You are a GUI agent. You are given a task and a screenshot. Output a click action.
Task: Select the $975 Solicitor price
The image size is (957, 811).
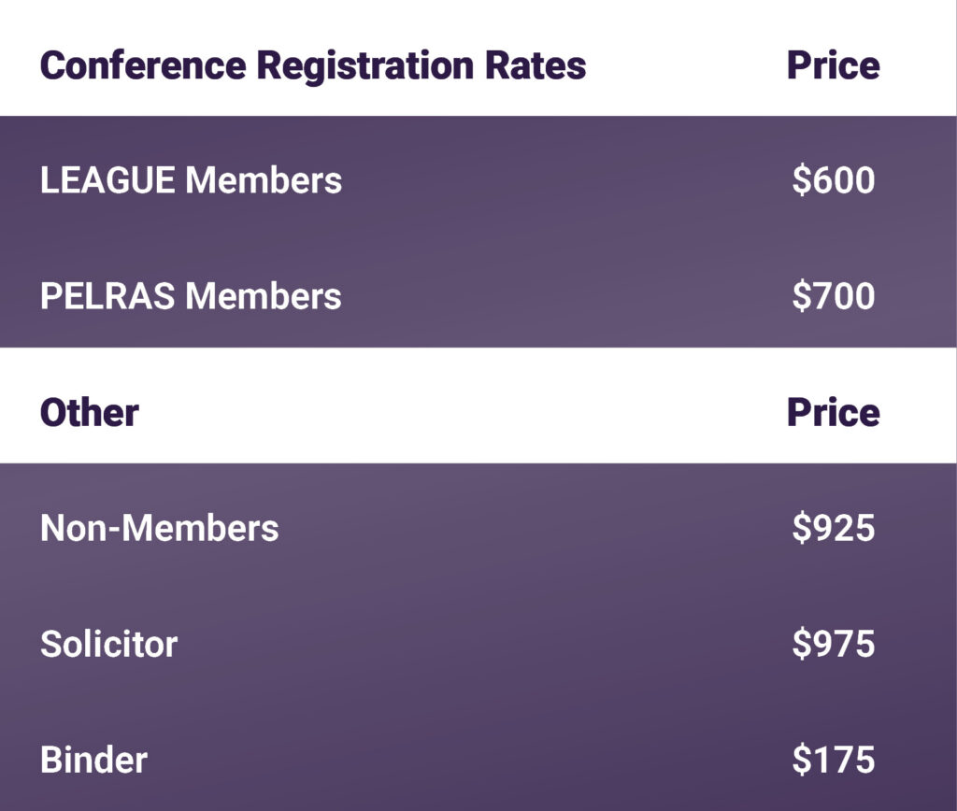[x=833, y=644]
